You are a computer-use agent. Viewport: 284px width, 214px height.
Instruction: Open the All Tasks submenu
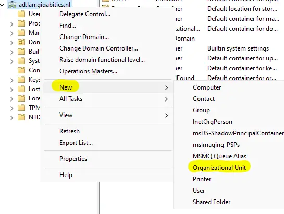point(108,99)
